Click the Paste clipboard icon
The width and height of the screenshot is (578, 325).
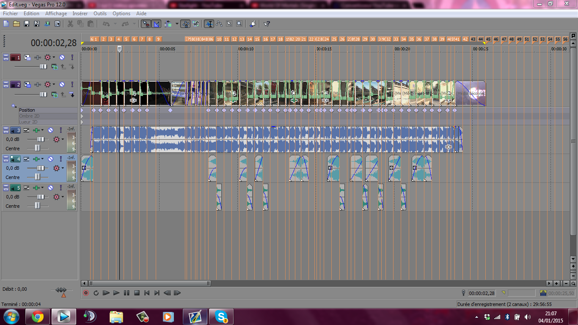point(91,24)
